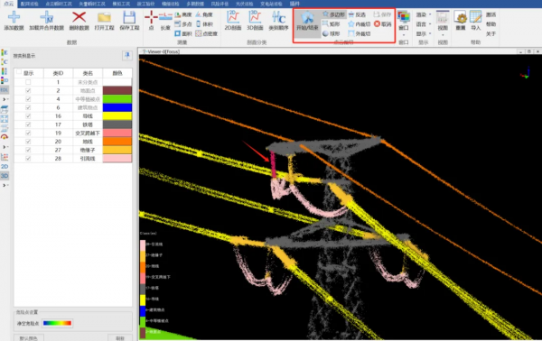Click the 添加数据 add data icon
This screenshot has width=542, height=341.
[x=14, y=21]
